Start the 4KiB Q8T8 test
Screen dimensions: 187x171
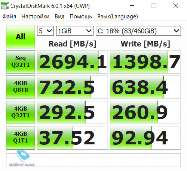click(x=21, y=87)
